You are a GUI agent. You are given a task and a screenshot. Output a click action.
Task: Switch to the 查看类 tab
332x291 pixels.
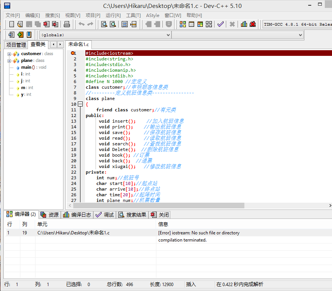pos(38,44)
